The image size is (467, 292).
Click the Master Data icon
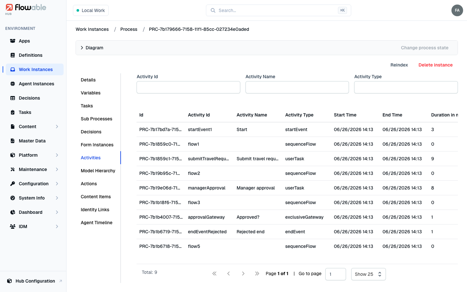coord(13,141)
